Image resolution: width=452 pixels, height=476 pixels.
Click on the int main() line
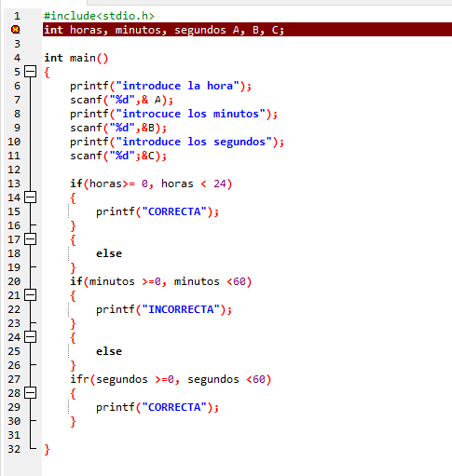[76, 58]
